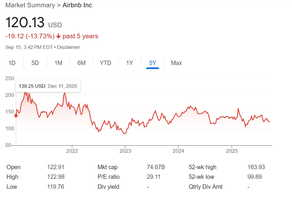
Task: Switch to the 1Y chart tab
Action: point(130,63)
